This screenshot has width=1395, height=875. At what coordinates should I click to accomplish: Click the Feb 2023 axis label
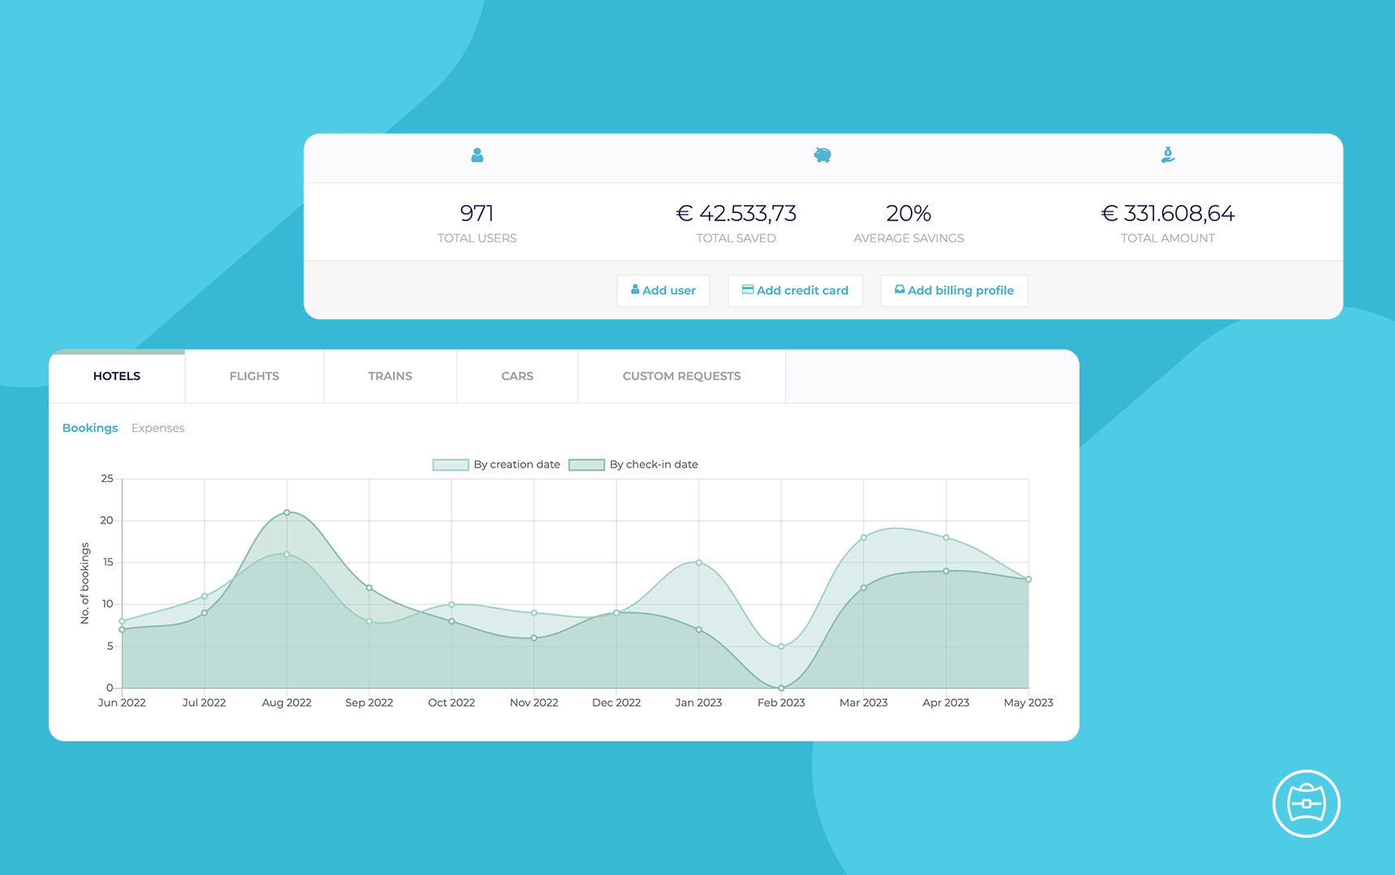click(x=781, y=702)
